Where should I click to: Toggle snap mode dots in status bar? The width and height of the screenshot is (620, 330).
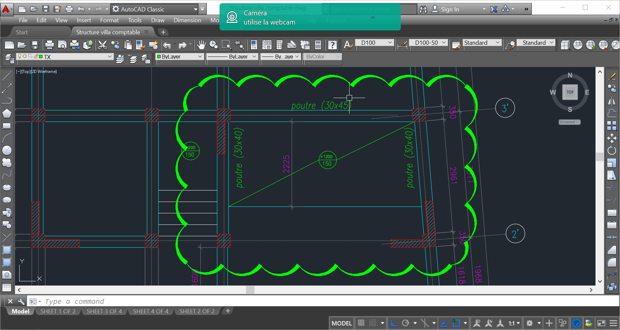[373, 323]
